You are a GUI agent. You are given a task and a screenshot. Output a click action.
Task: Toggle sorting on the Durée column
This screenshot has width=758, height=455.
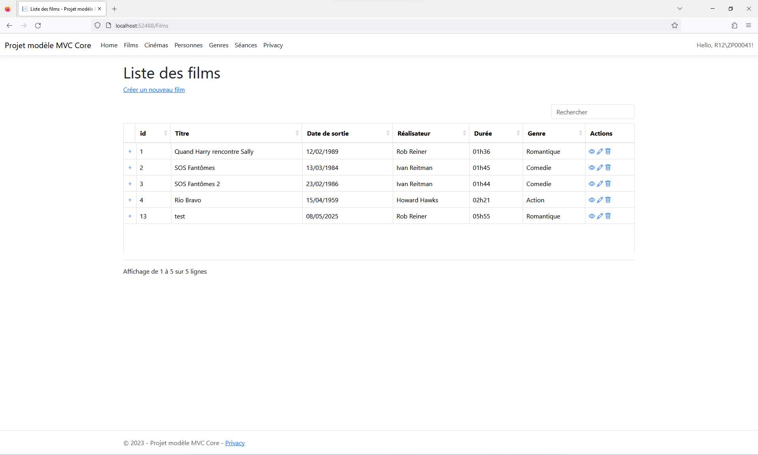[x=496, y=133]
